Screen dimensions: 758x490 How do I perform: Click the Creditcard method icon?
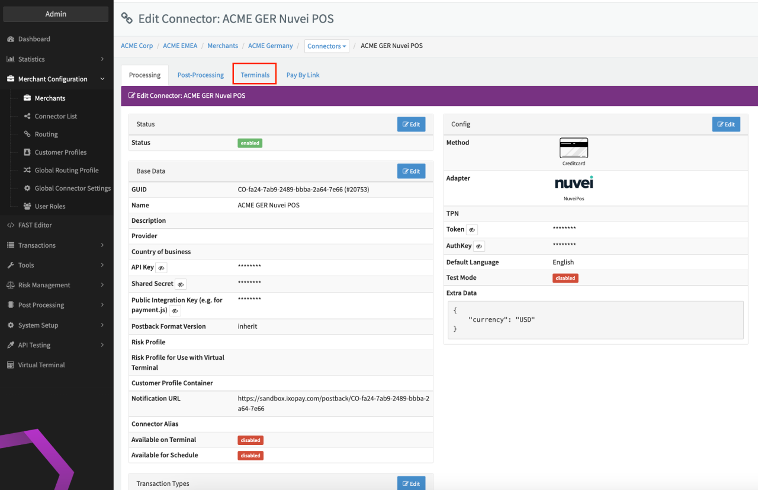coord(573,148)
